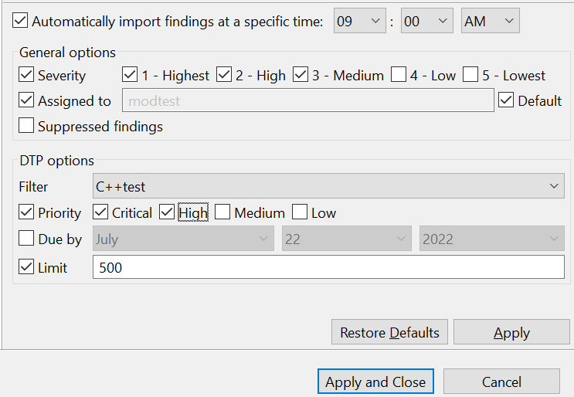Toggle the Severity checkbox
Screen dimensions: 574x397
pyautogui.click(x=26, y=74)
